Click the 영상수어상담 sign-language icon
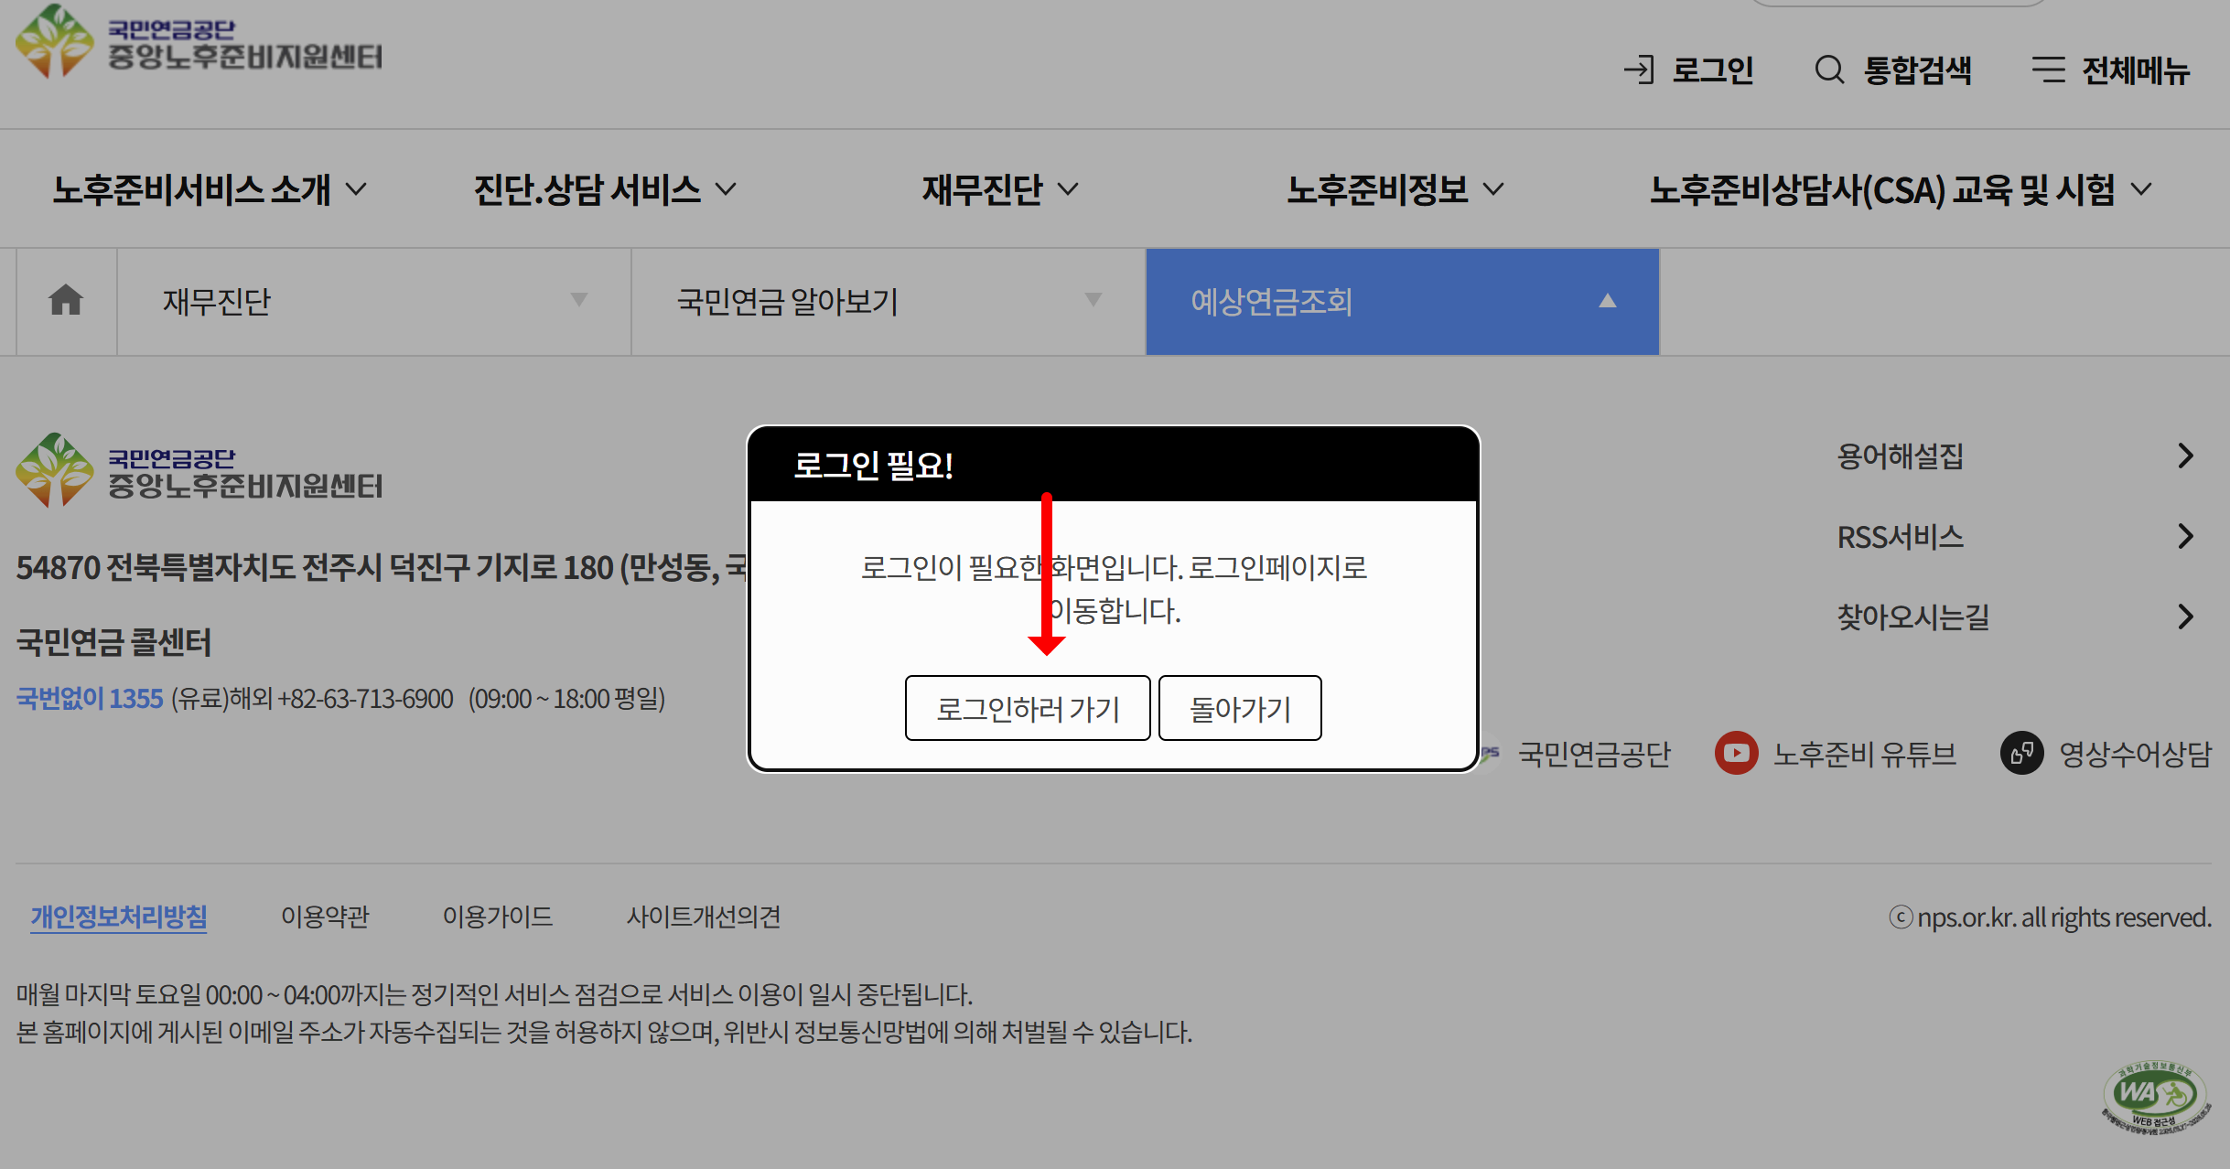This screenshot has width=2230, height=1169. (2022, 753)
